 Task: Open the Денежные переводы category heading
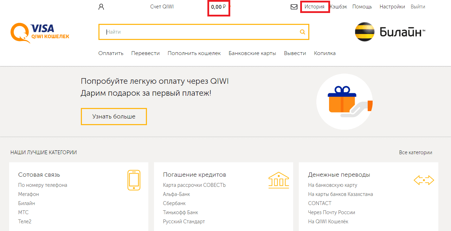339,175
